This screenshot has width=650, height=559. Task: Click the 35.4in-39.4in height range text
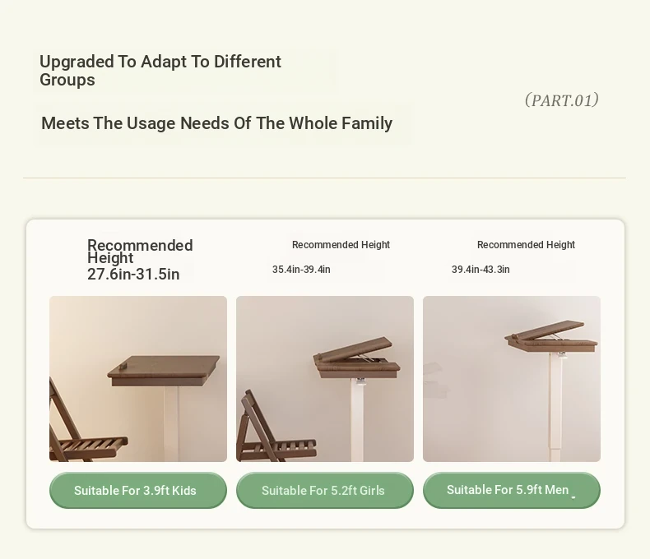point(301,270)
